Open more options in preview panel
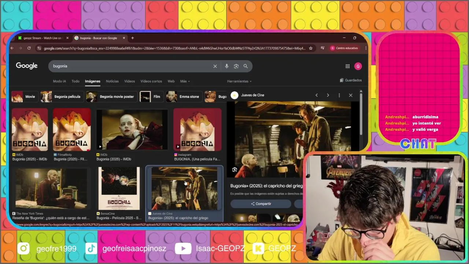 coord(339,95)
